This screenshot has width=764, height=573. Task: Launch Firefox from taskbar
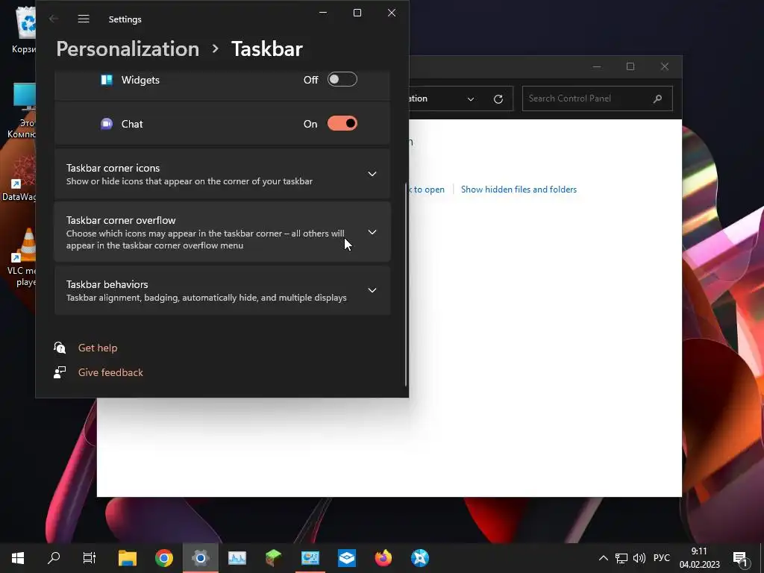pos(383,558)
